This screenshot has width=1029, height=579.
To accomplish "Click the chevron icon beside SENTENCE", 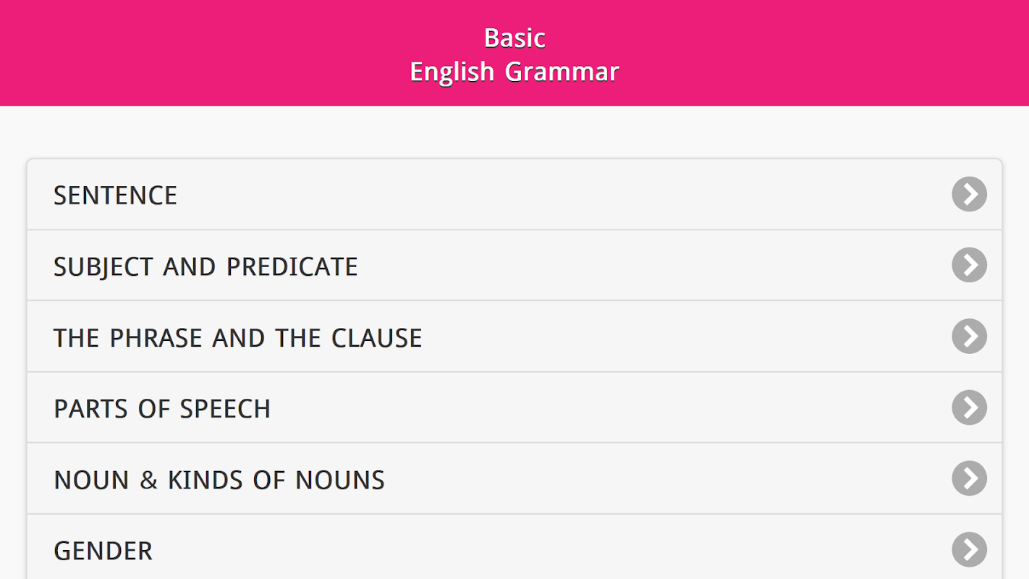I will coord(969,194).
